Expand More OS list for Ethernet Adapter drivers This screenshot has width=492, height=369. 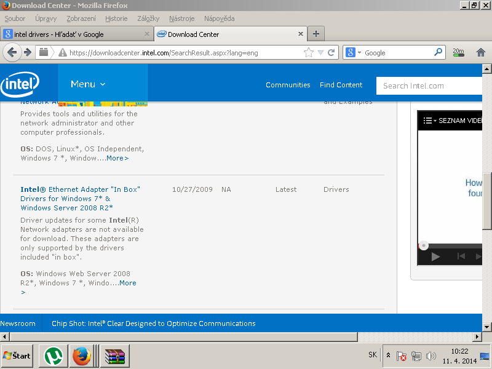128,283
